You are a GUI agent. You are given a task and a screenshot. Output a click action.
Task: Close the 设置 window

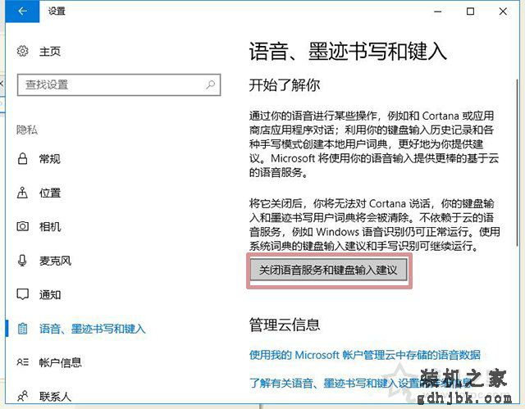[x=503, y=11]
